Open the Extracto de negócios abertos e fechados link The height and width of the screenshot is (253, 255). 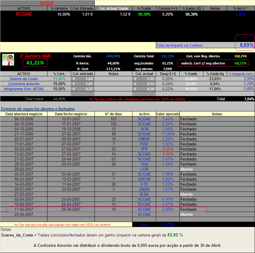click(38, 109)
